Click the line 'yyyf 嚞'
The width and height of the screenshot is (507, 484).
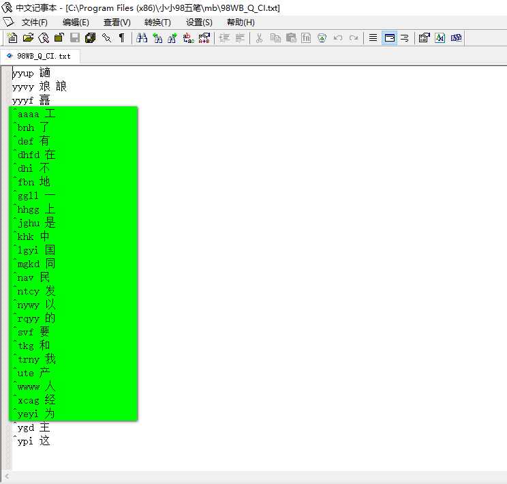31,100
